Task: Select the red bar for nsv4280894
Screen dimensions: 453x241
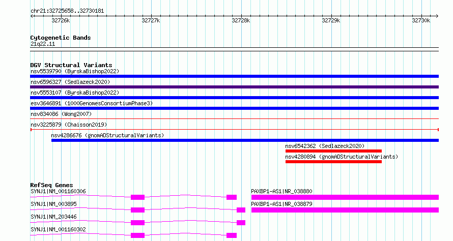Action: tap(333, 162)
